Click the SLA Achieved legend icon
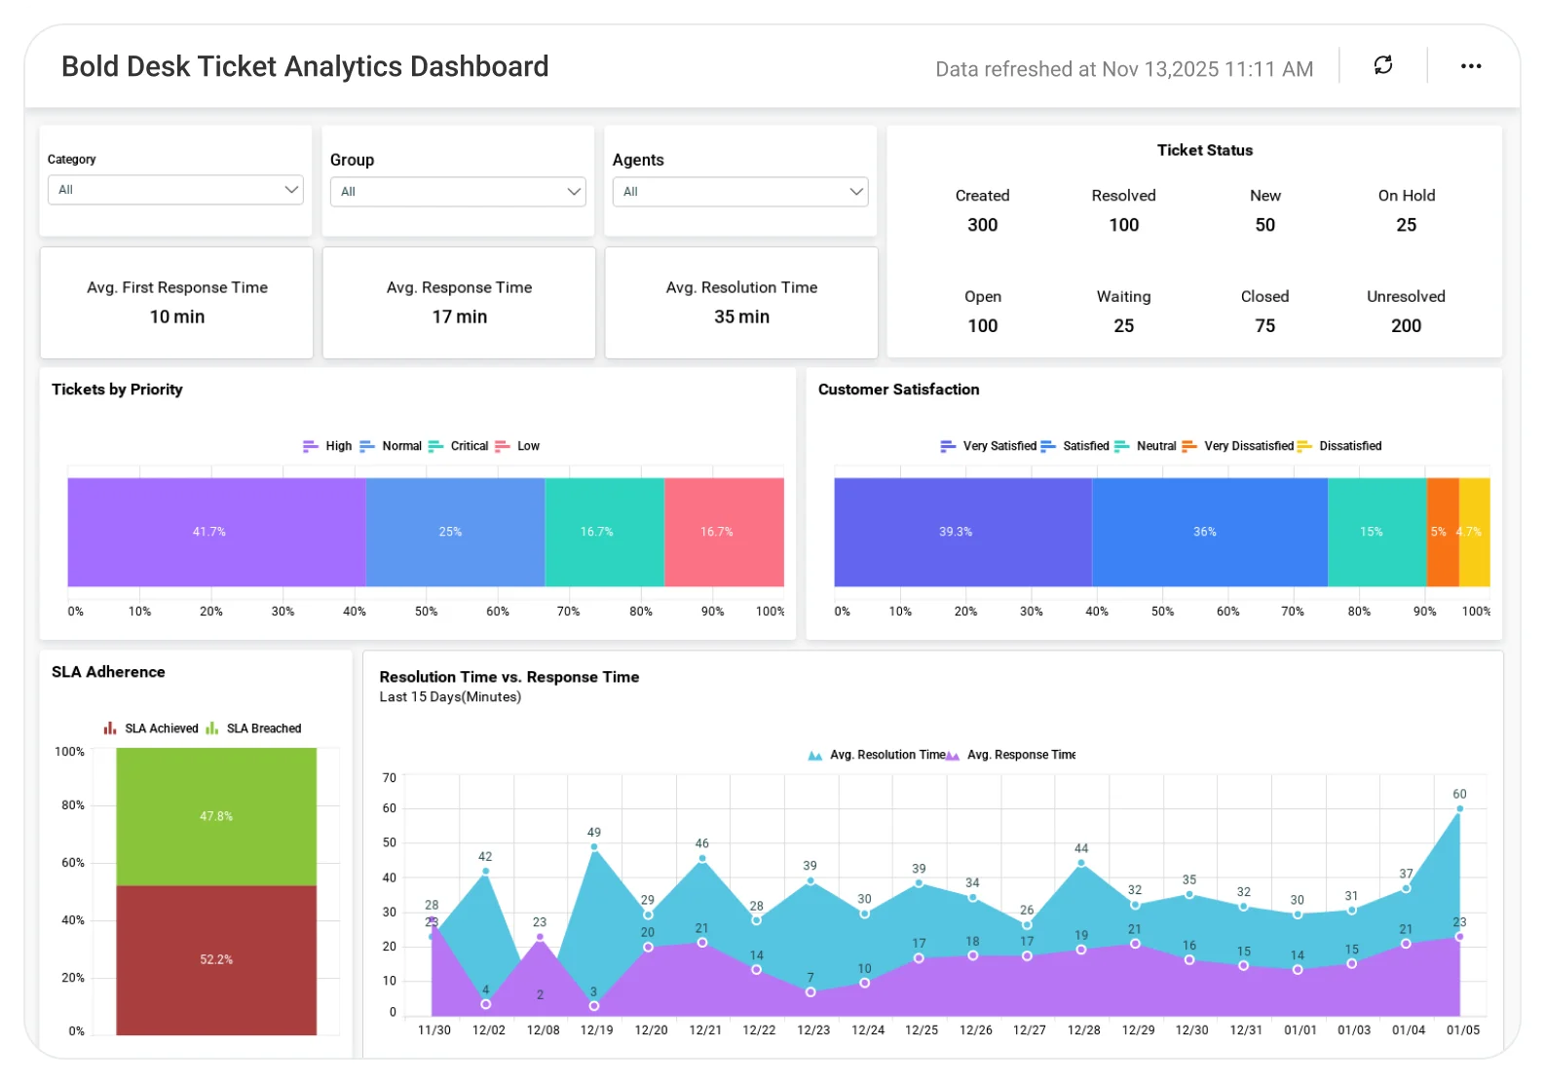 tap(110, 728)
